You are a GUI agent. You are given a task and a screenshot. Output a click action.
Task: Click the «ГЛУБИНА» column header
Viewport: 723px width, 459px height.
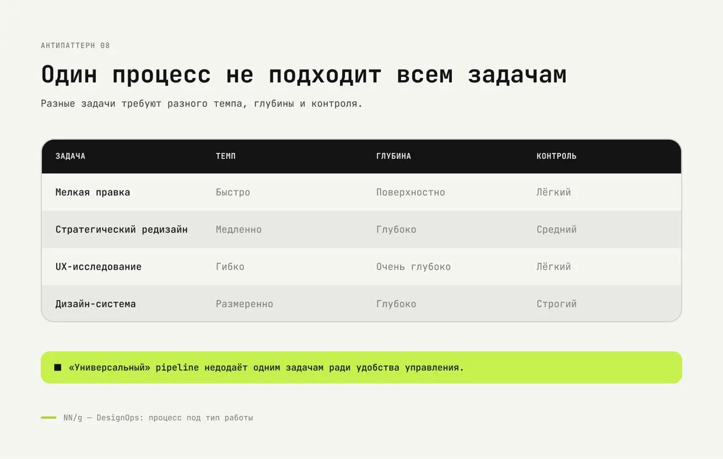click(394, 156)
